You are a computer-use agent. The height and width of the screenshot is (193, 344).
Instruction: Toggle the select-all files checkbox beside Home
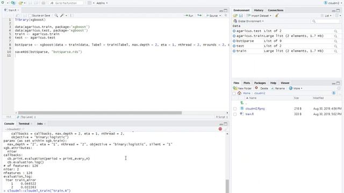[x=234, y=93]
